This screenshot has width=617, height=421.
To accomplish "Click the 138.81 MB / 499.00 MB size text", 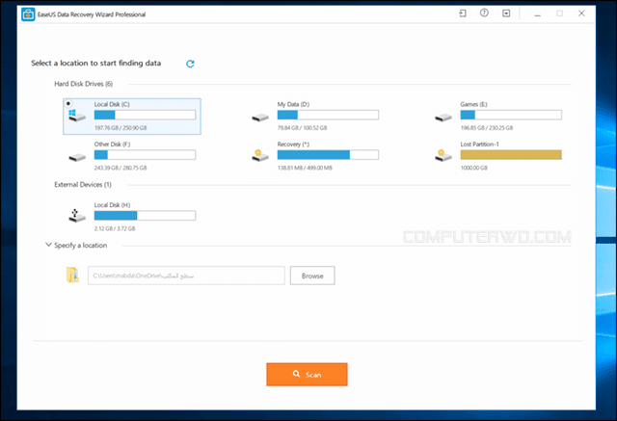I will pos(305,168).
